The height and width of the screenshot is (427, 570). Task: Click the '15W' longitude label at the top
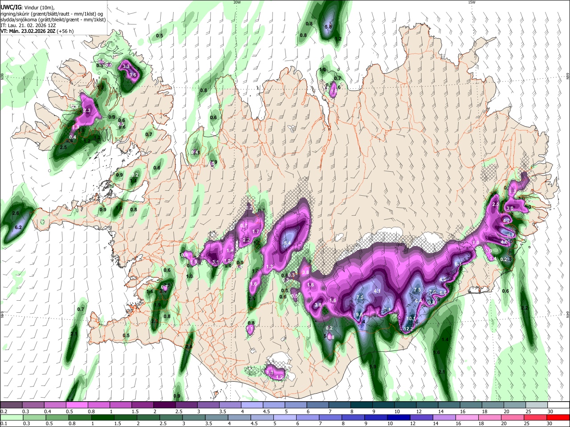pos(472,2)
